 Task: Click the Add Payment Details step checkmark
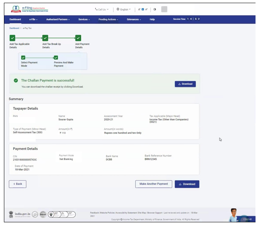(x=78, y=38)
